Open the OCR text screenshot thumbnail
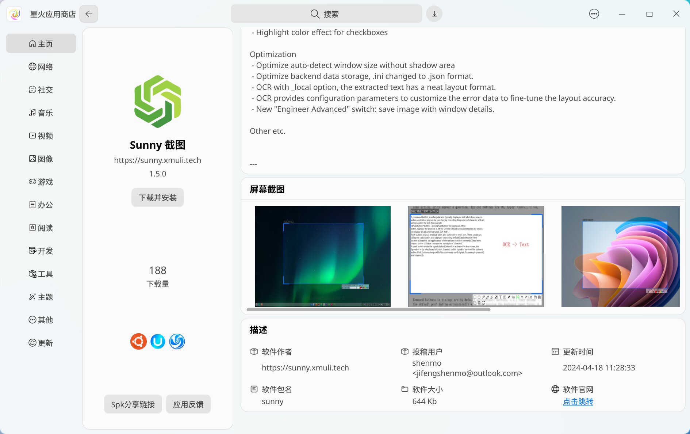Screen dimensions: 690x434 point(476,256)
